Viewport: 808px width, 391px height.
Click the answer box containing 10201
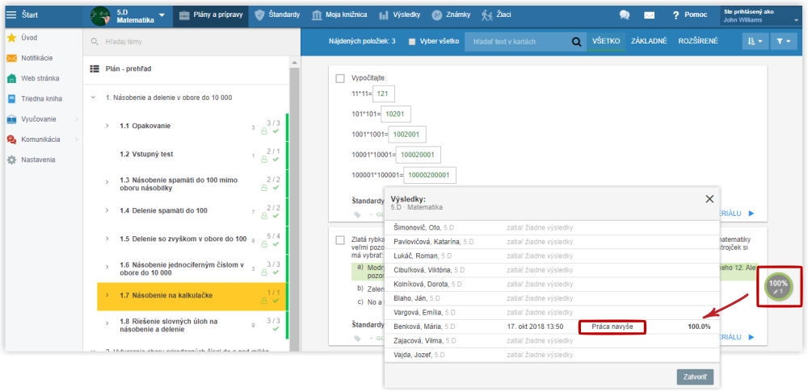point(396,114)
